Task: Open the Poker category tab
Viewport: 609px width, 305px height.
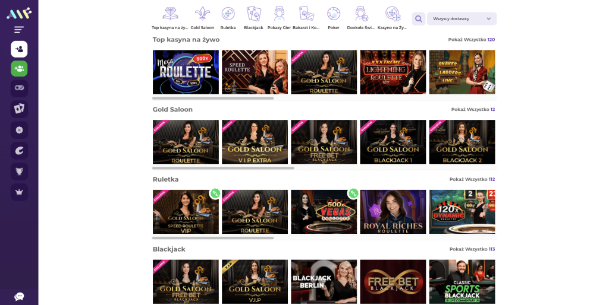Action: pyautogui.click(x=334, y=18)
